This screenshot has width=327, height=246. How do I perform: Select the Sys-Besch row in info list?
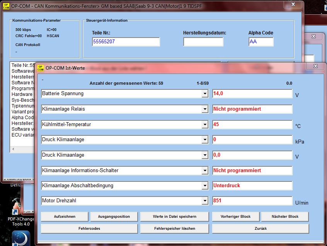tap(23, 100)
